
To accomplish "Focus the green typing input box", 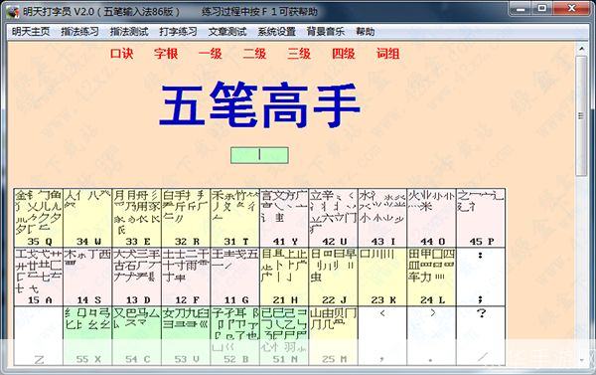I will point(259,155).
